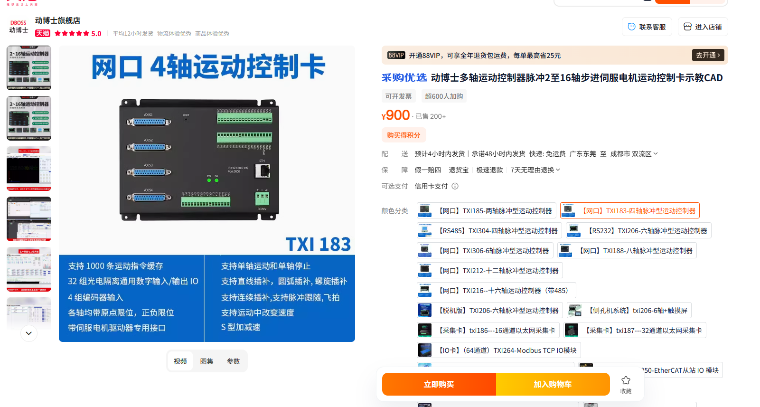
Task: Select option 【网口】TXI216--十六轴运动控制器（带485）
Action: coord(497,290)
